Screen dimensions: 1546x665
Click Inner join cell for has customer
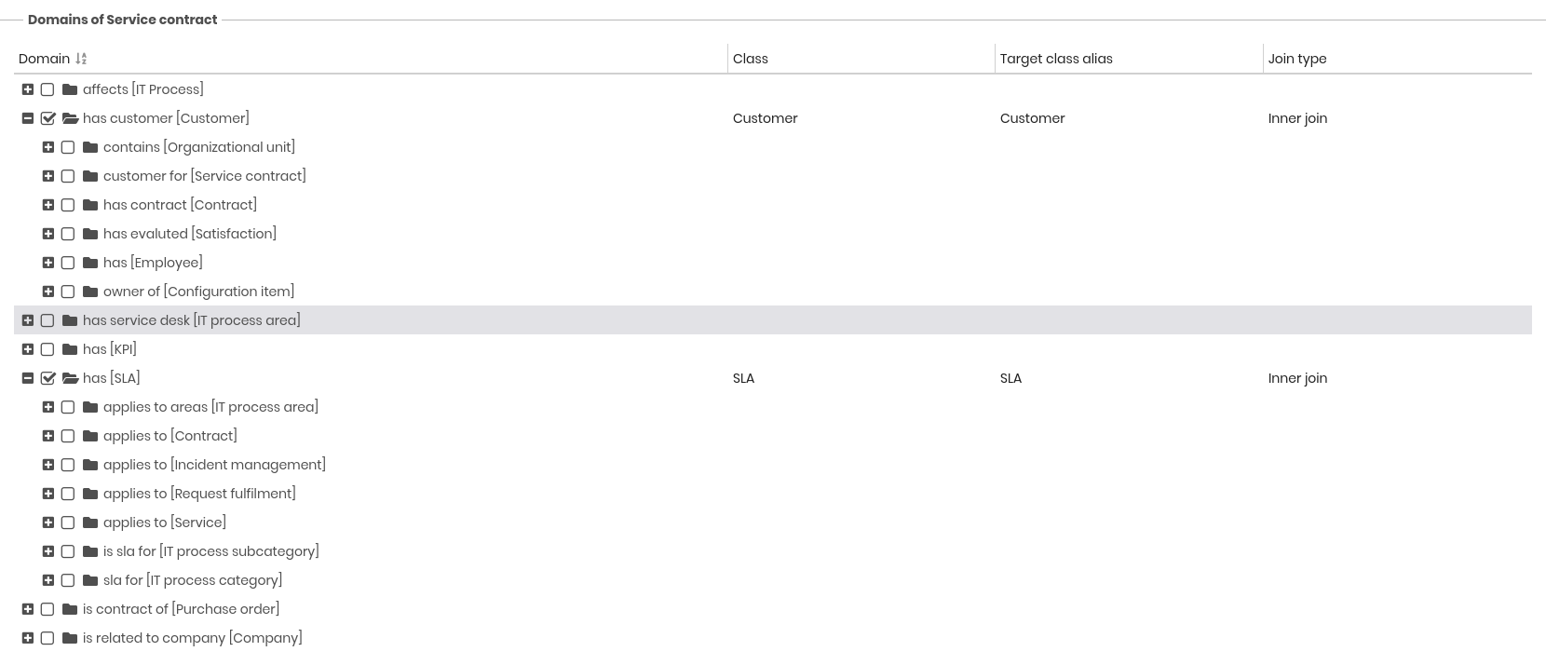(x=1297, y=118)
